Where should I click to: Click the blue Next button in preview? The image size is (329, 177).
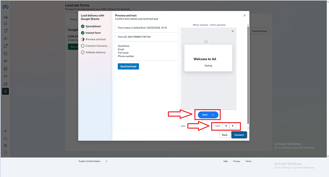[208, 115]
